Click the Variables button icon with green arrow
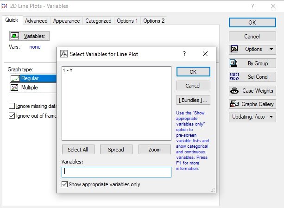Viewport: 284px width, 208px height. [x=15, y=36]
